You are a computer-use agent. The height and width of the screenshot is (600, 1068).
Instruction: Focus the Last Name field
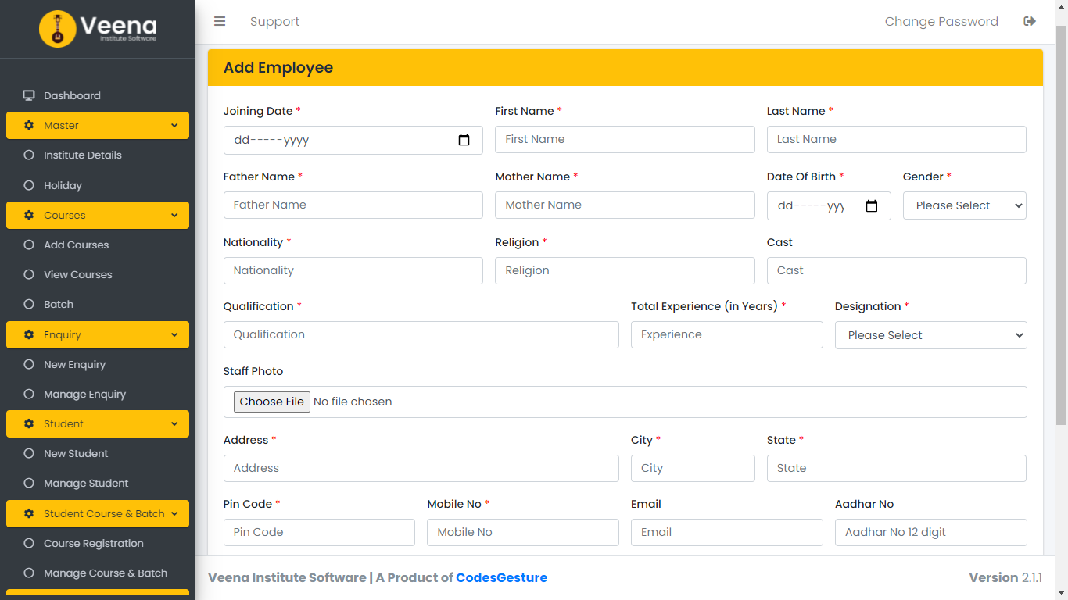point(896,139)
